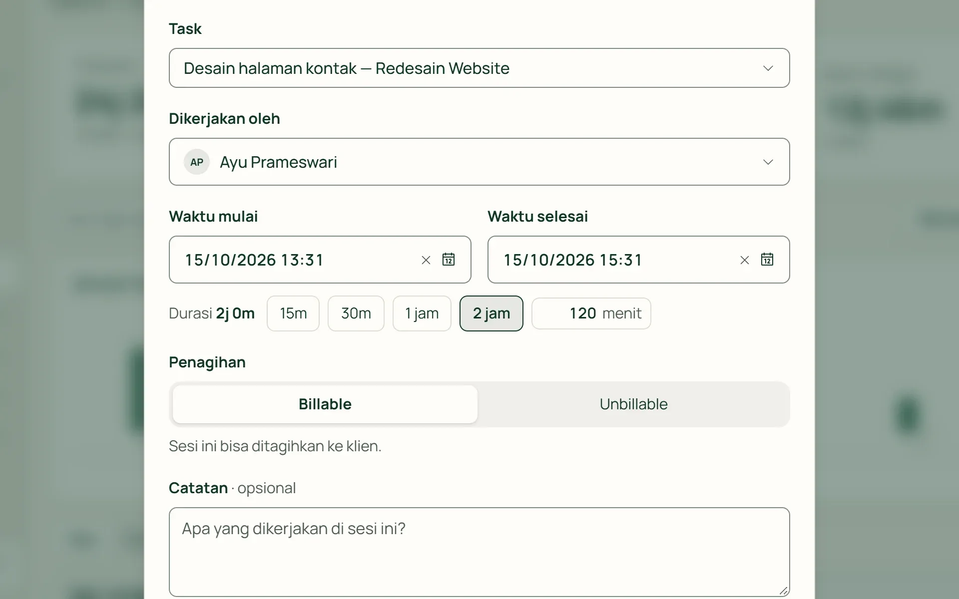
Task: Open the calendar picker for Waktu selesai
Action: (x=767, y=260)
